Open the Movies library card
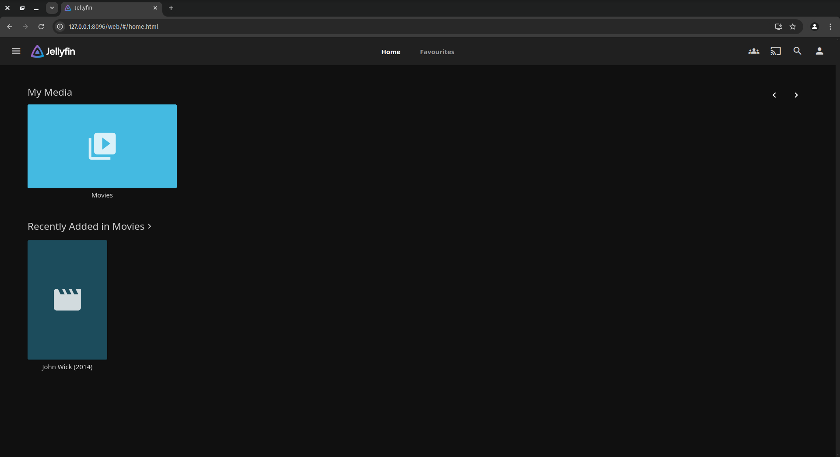The image size is (840, 457). pos(102,146)
